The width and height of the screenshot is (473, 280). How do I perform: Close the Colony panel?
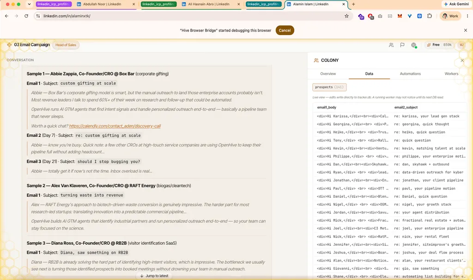[462, 61]
